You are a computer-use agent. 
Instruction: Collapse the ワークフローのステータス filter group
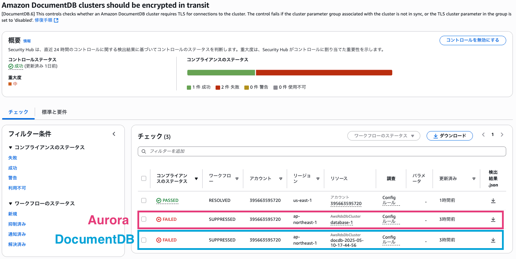point(11,204)
